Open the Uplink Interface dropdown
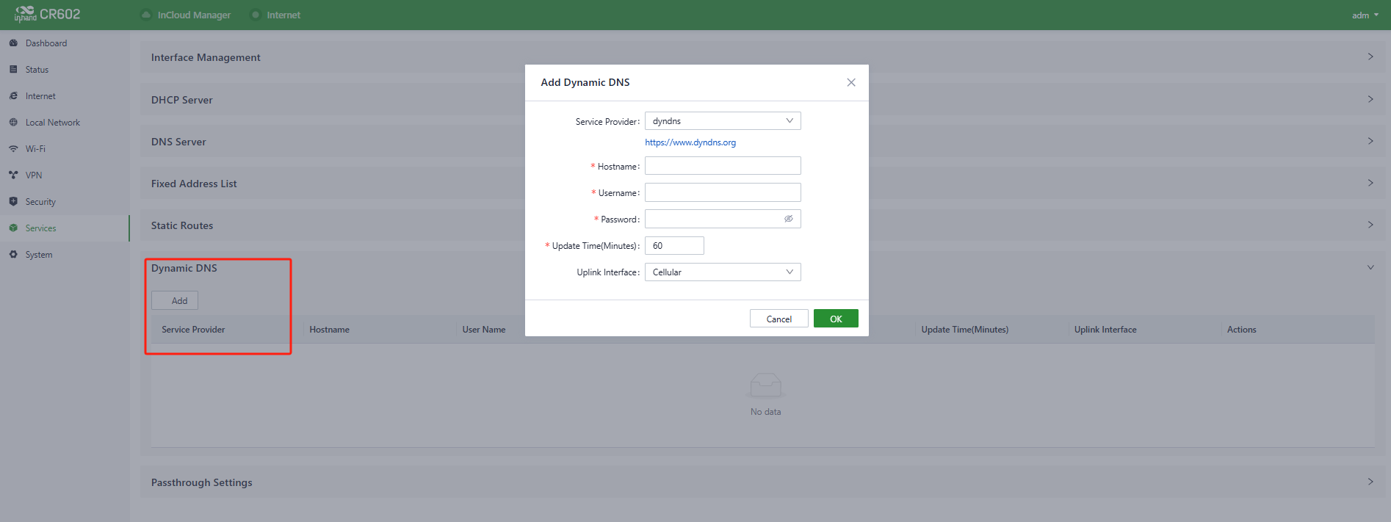Screen dimensions: 1391x522 723,272
